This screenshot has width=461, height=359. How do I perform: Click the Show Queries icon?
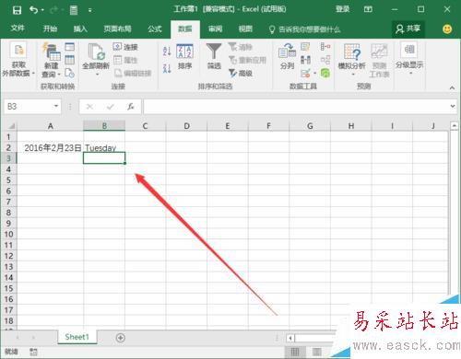[x=70, y=47]
